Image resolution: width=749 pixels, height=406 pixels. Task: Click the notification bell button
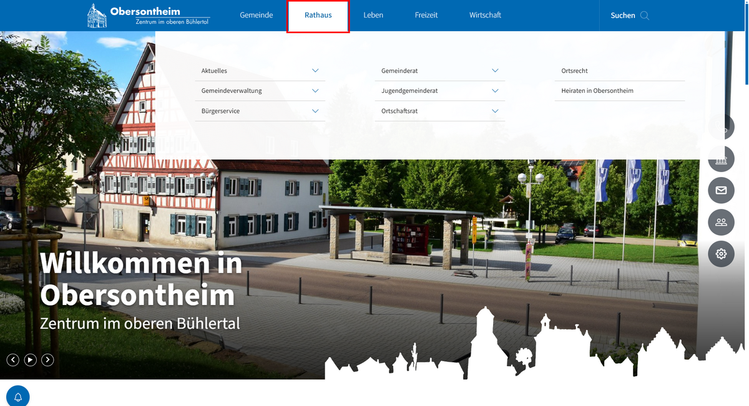pyautogui.click(x=18, y=397)
